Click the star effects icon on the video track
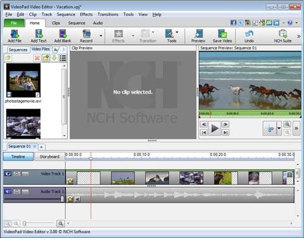 [x=71, y=181]
